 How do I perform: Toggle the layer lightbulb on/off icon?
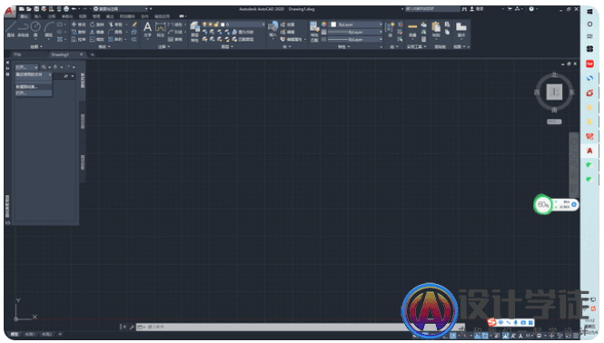(x=205, y=24)
